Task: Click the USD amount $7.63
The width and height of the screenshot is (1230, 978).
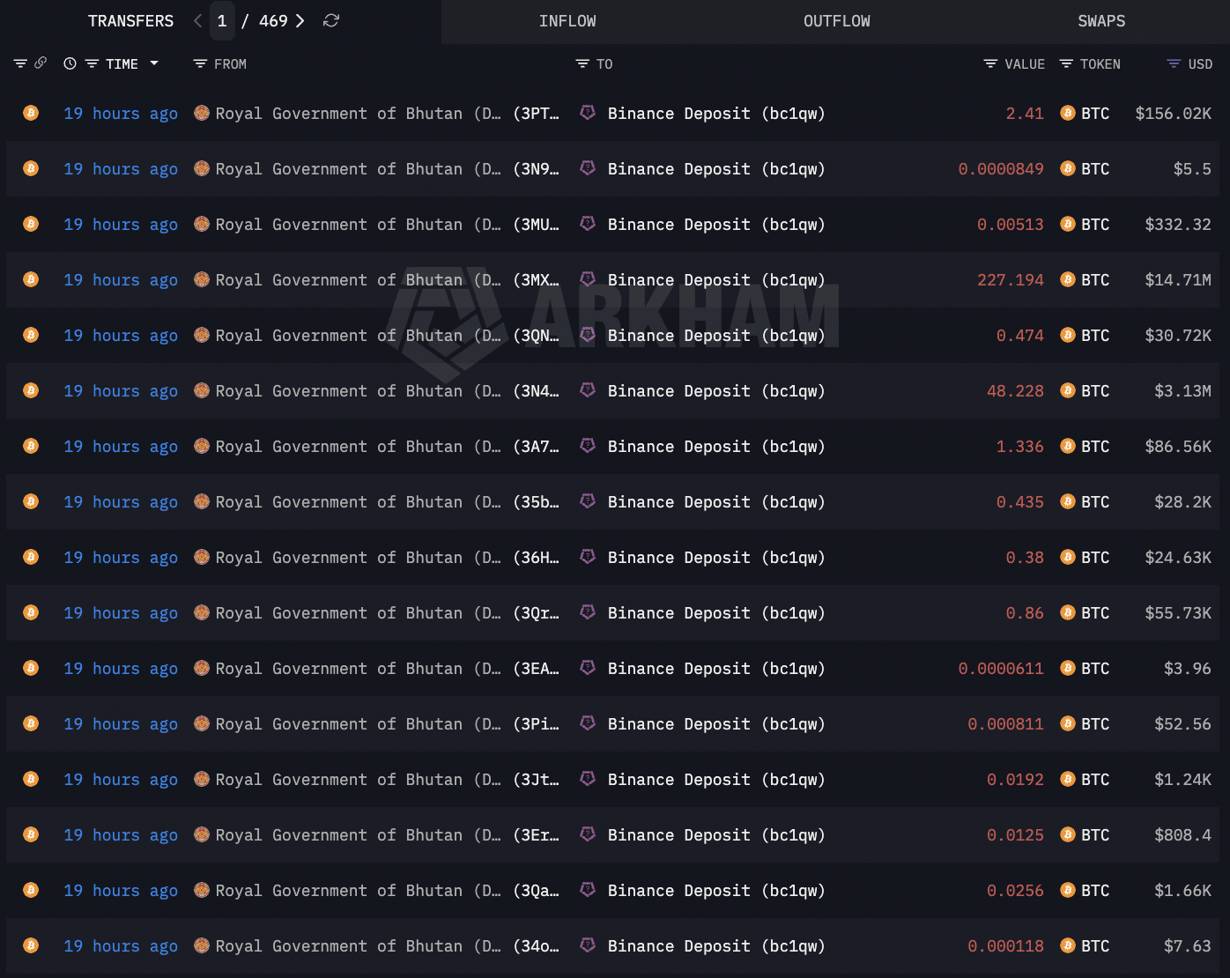Action: click(1188, 946)
